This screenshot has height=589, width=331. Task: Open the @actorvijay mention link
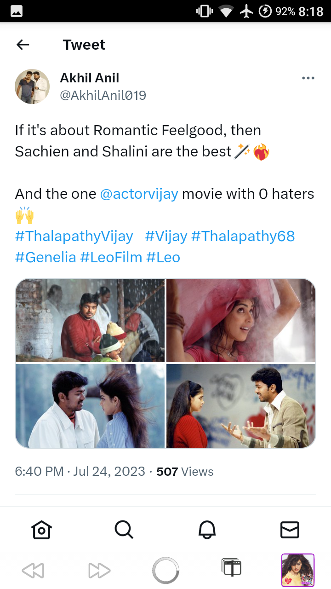pos(139,194)
